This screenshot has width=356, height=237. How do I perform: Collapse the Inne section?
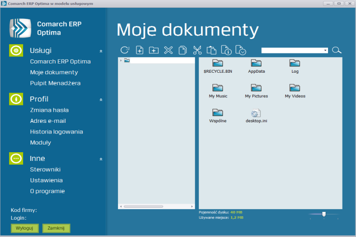click(x=101, y=159)
